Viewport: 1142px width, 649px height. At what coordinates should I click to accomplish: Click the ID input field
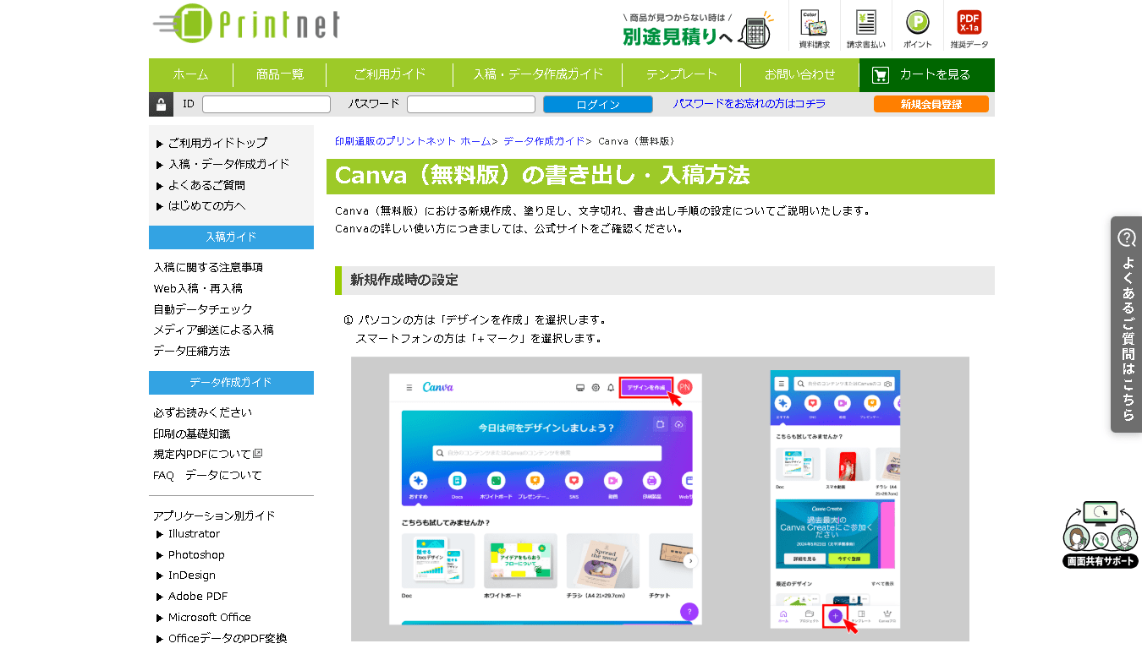pyautogui.click(x=266, y=104)
